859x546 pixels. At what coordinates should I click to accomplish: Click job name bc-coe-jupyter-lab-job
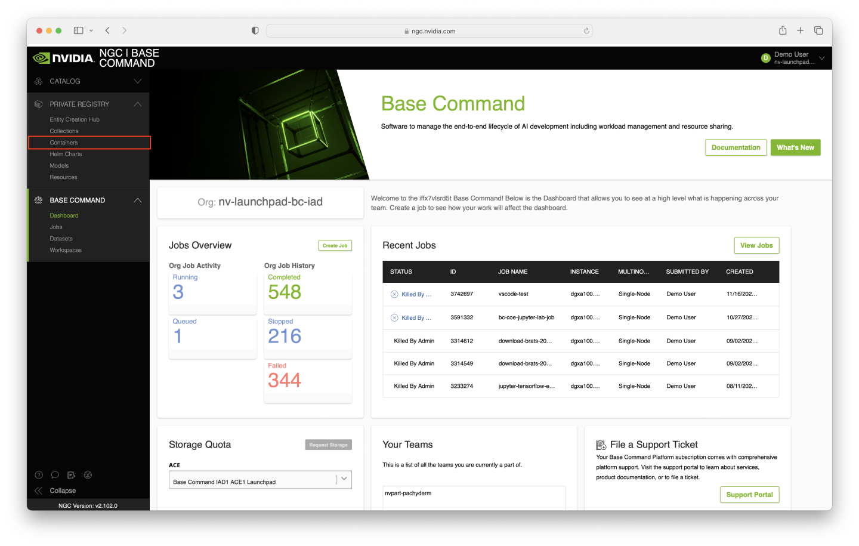click(x=526, y=317)
